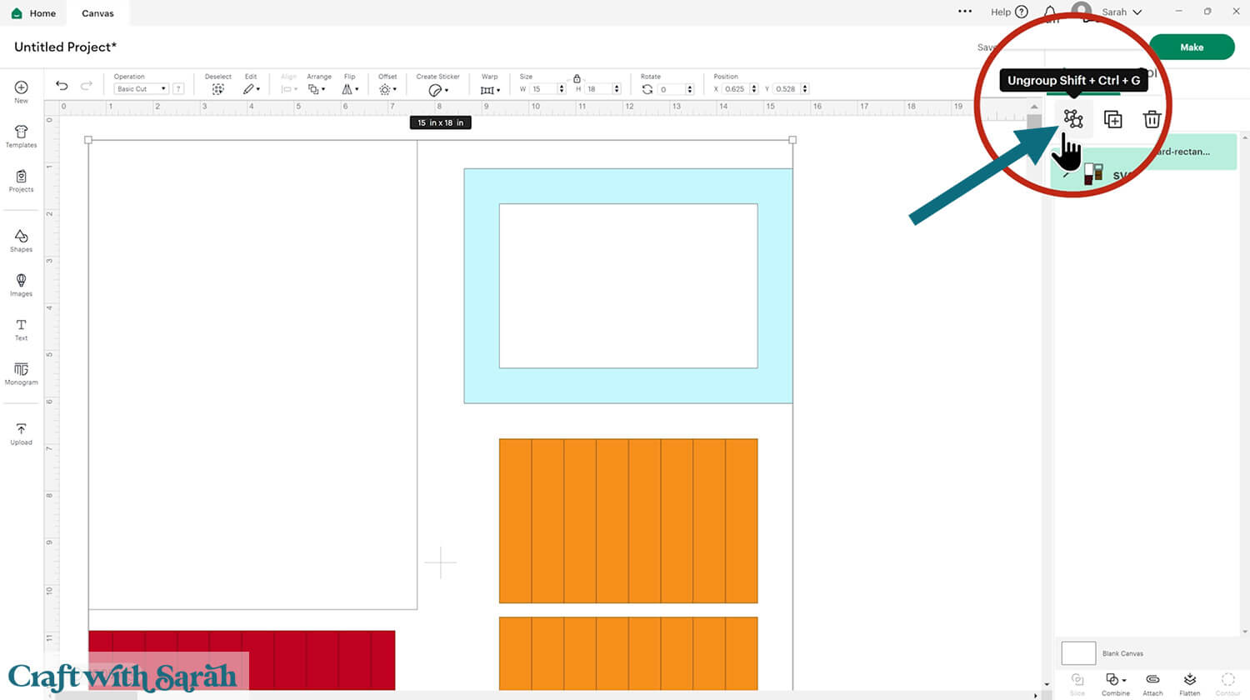Select the Blank Canvas color swatch
The height and width of the screenshot is (700, 1250).
(1078, 653)
